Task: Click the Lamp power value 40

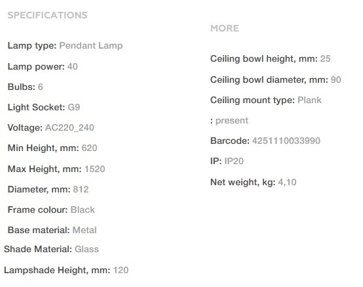Action: (x=73, y=66)
